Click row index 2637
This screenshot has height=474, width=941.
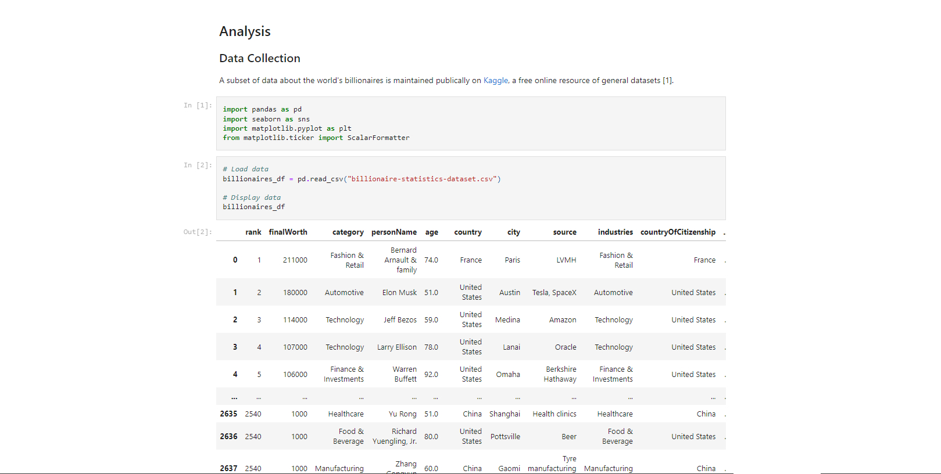click(228, 469)
